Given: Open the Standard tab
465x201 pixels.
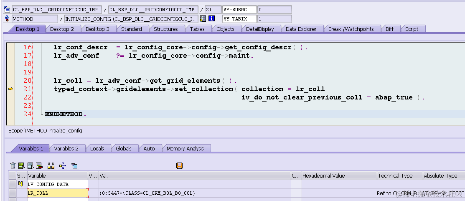Looking at the screenshot, I should 131,29.
